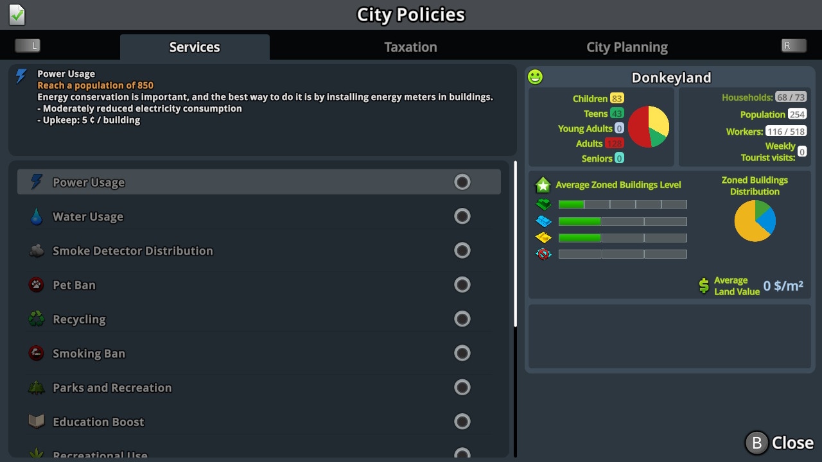Click the green happiness smiley face

point(535,77)
